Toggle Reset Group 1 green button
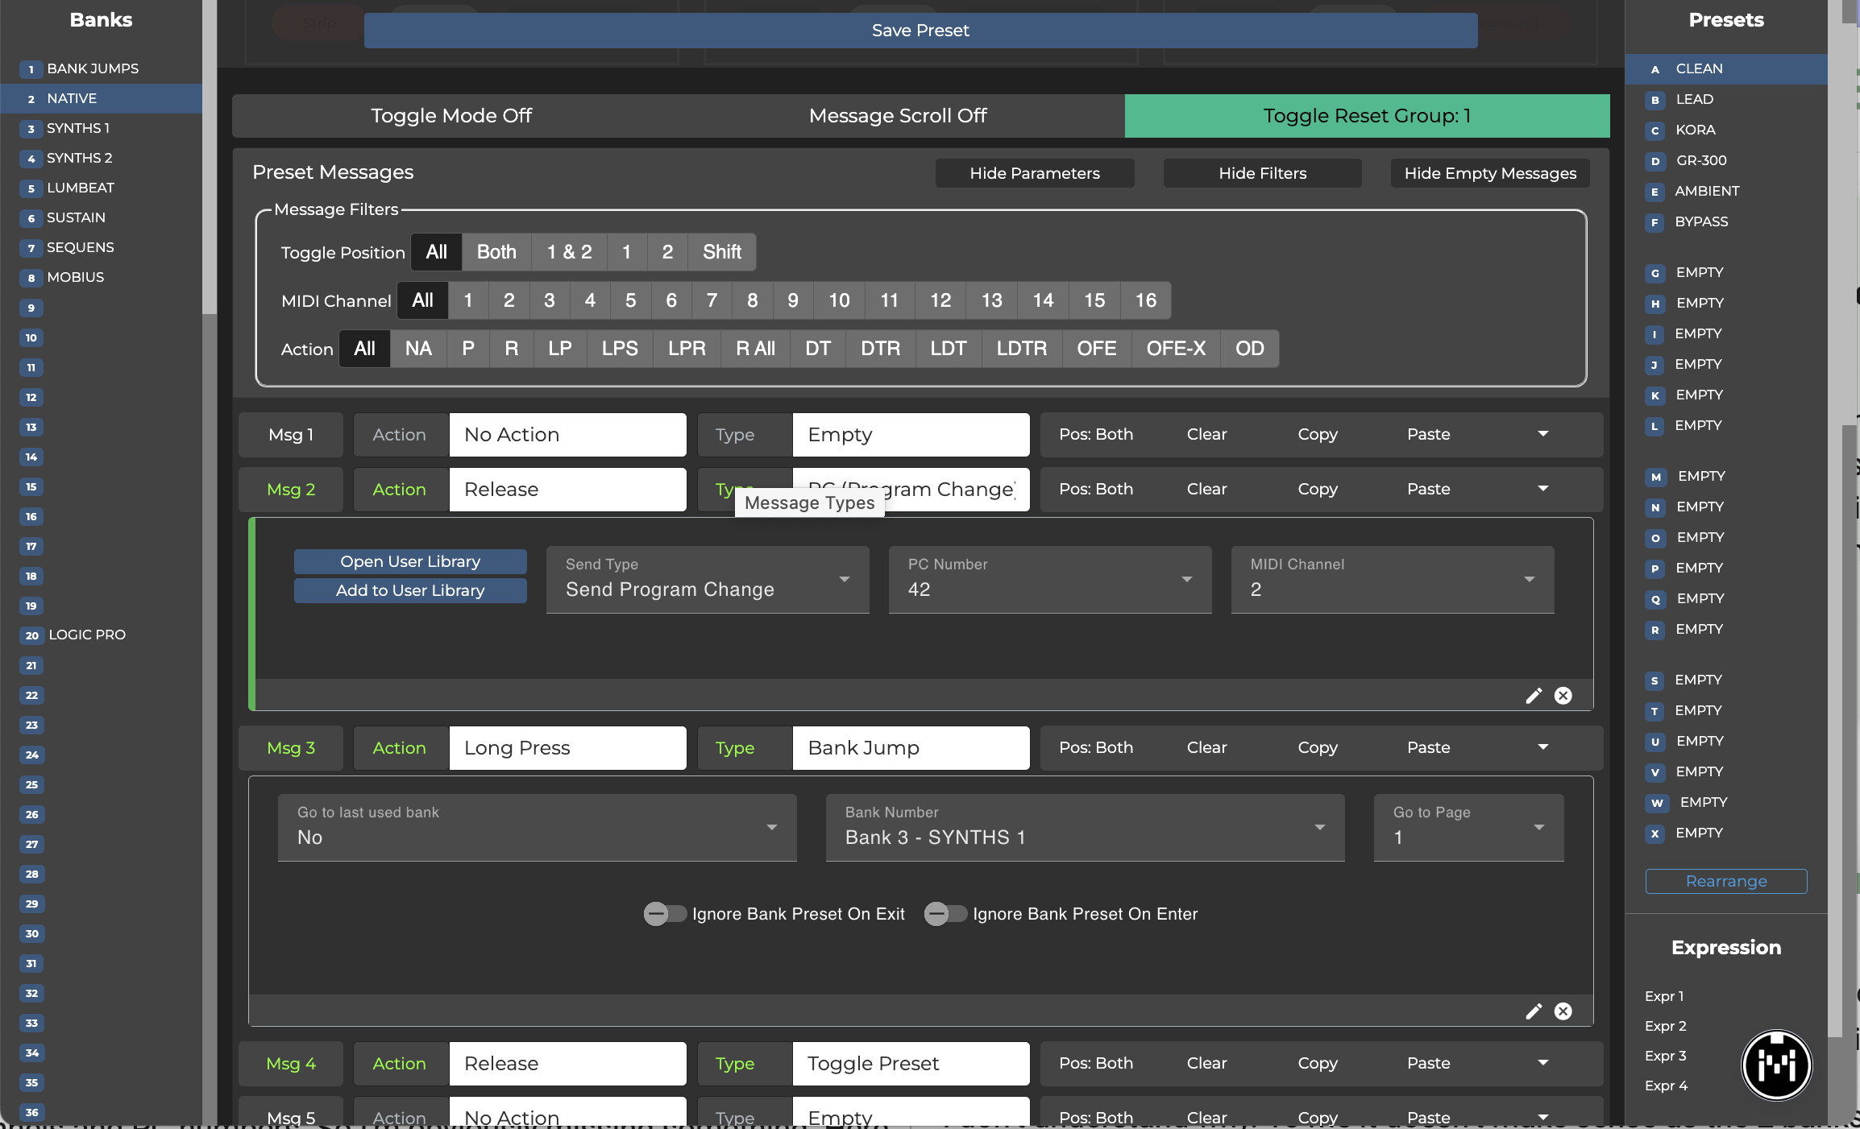Viewport: 1860px width, 1129px height. [1367, 116]
